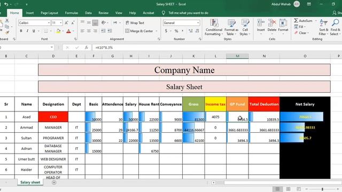Click the Undo arrow in title bar
This screenshot has width=342, height=192.
[6, 4]
